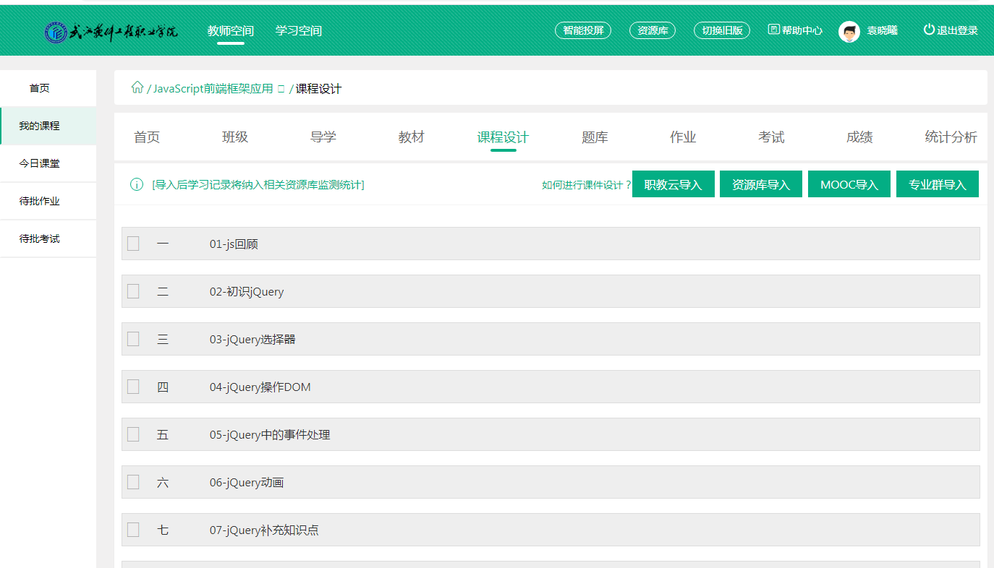Screen dimensions: 994x568
Task: Open the 作业 tab
Action: click(683, 137)
